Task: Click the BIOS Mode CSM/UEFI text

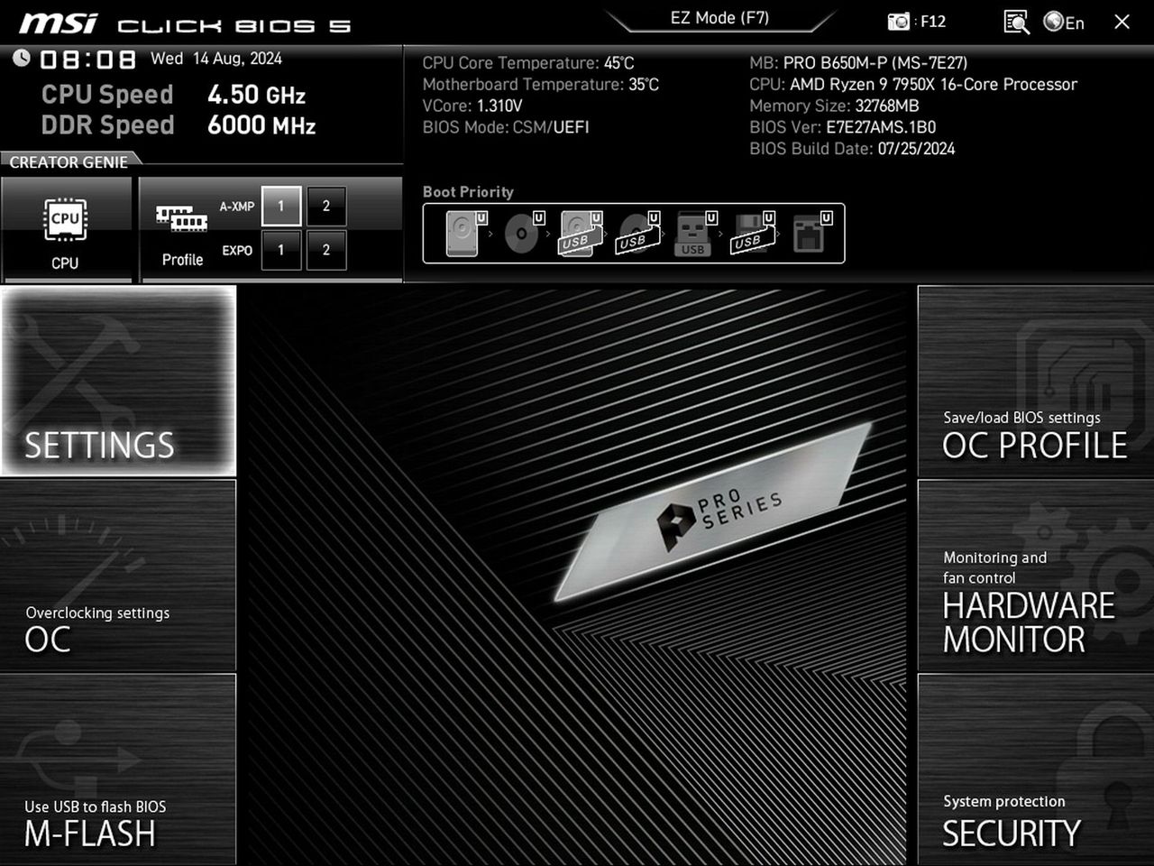Action: (506, 127)
